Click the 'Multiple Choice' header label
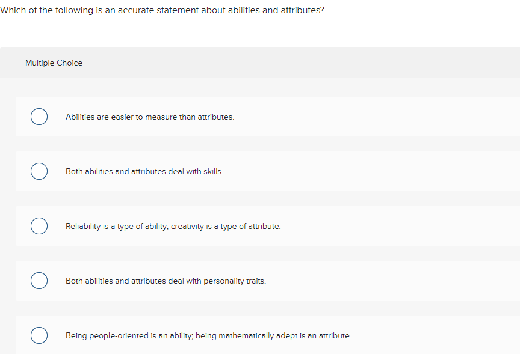The image size is (520, 354). (x=54, y=63)
